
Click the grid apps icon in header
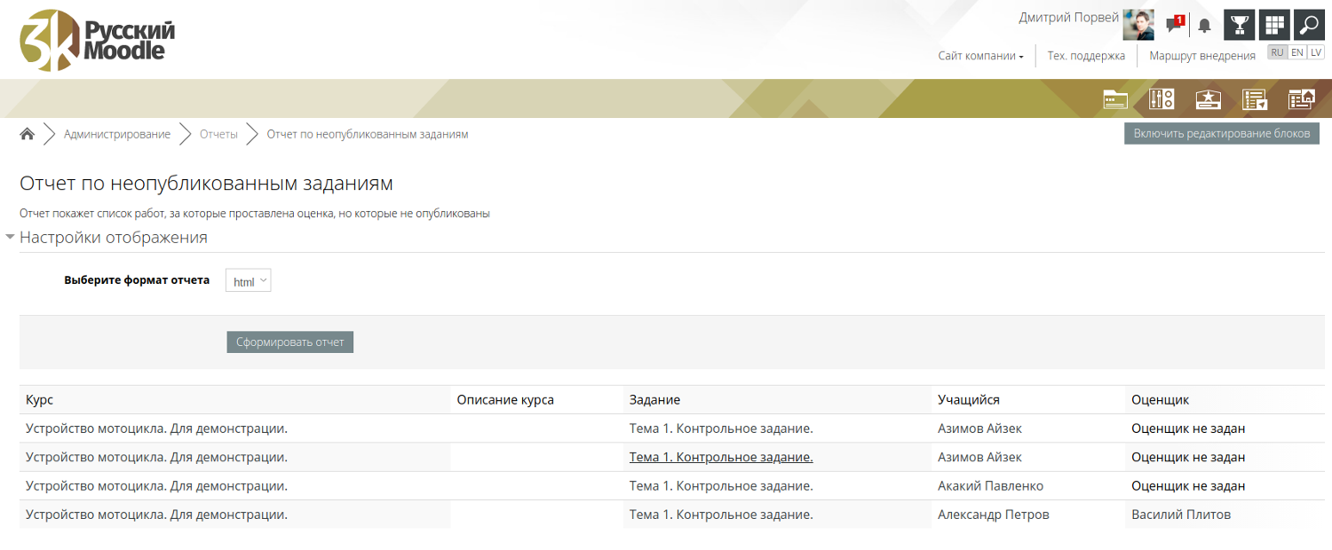[1274, 25]
